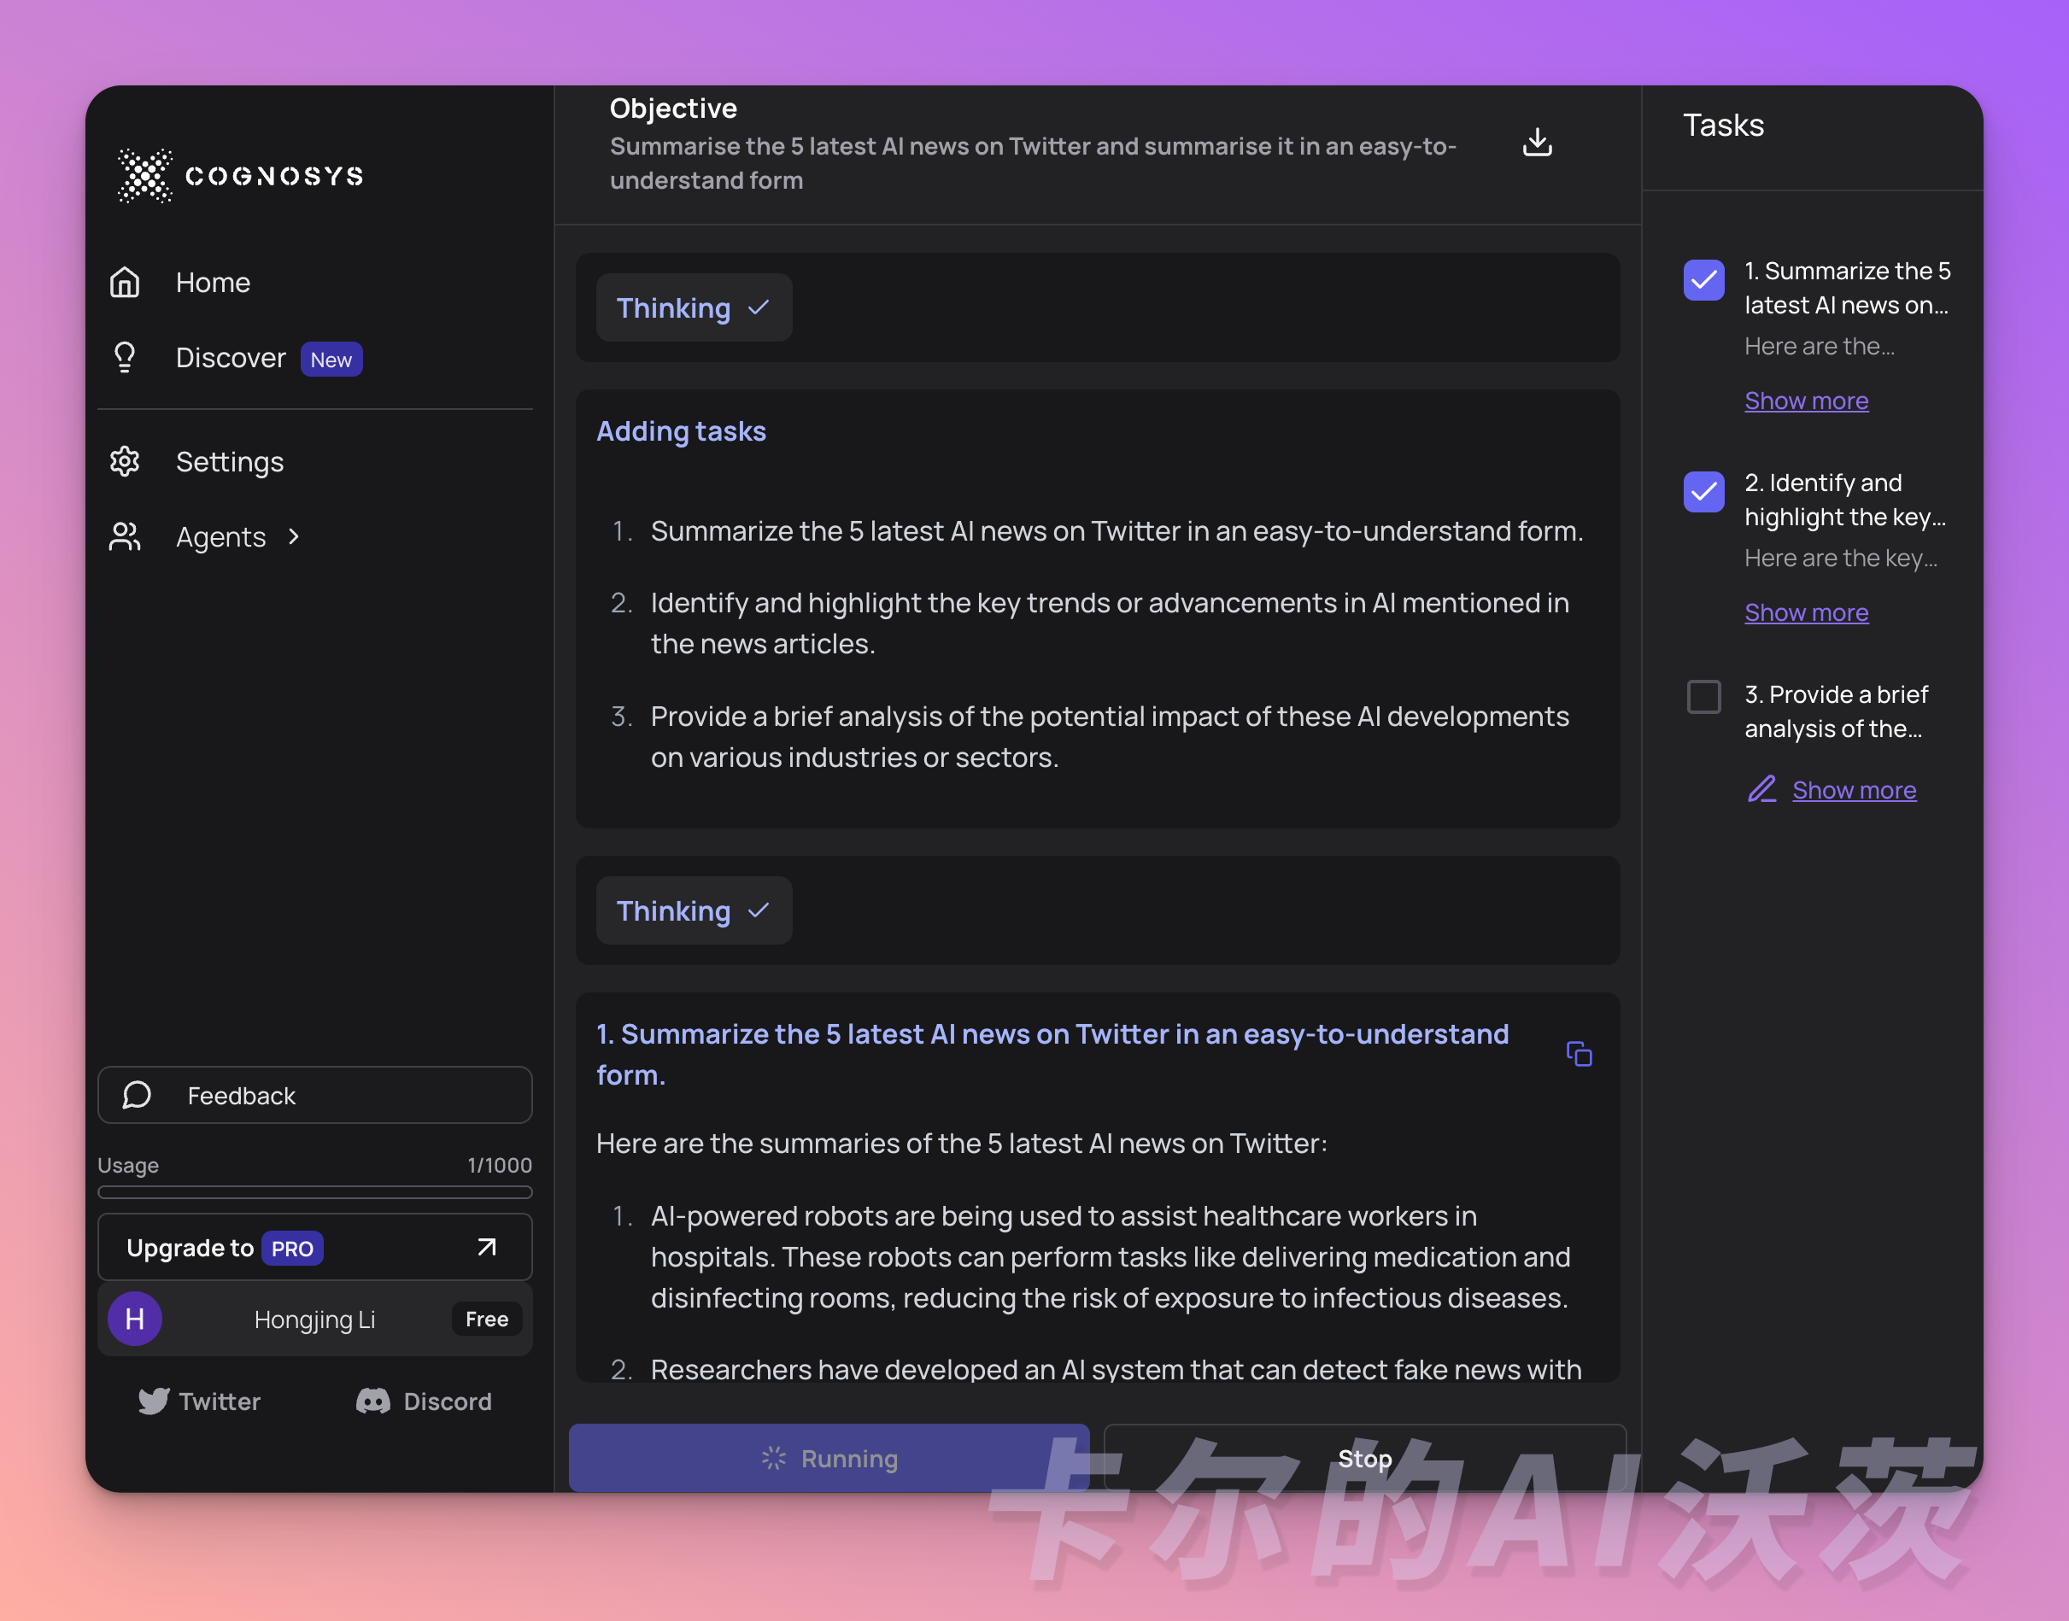Click the Objective heading
This screenshot has width=2069, height=1621.
pos(673,108)
